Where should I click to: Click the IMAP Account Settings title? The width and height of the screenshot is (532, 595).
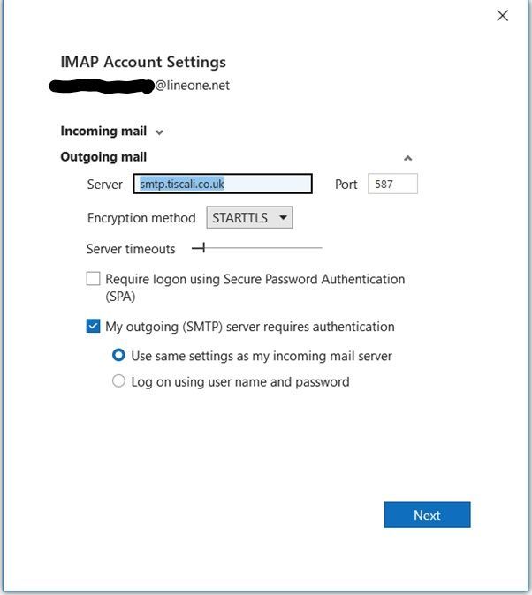[x=143, y=62]
